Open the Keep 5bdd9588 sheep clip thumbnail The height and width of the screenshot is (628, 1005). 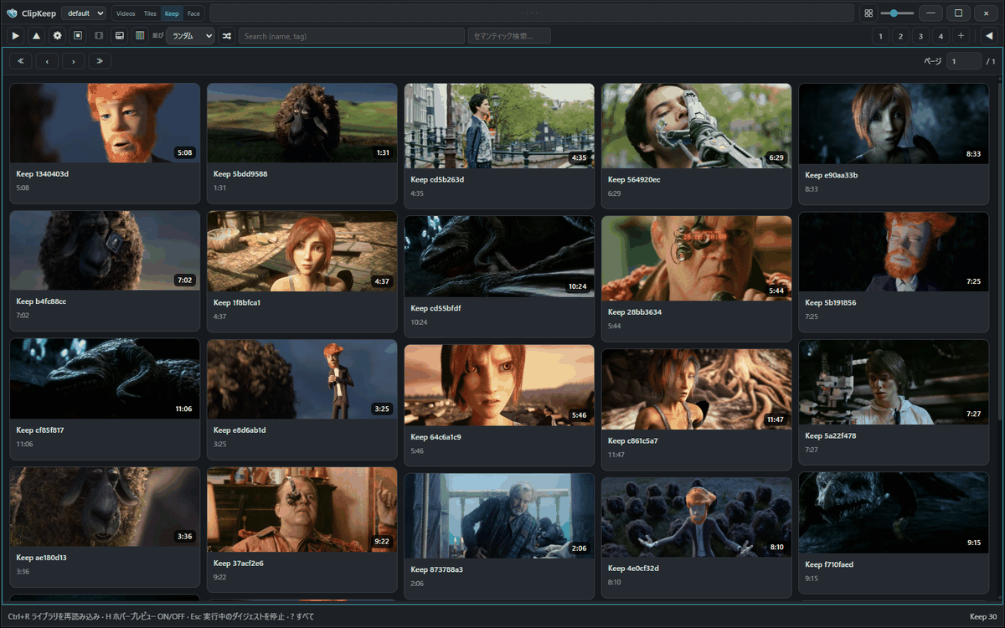(302, 123)
